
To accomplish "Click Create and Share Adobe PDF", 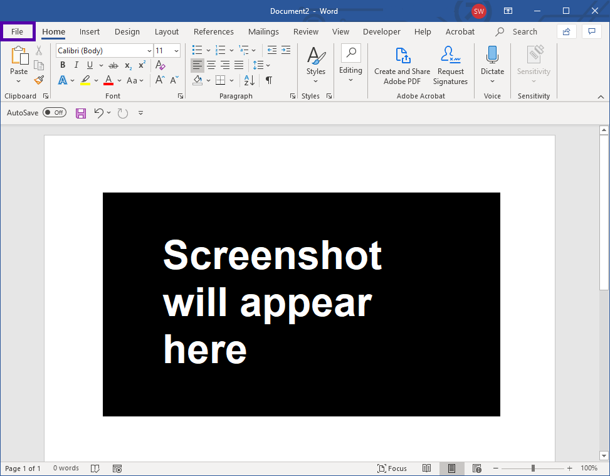I will pos(402,65).
